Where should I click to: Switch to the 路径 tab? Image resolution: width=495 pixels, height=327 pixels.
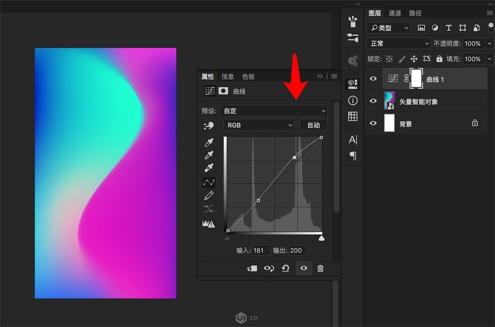[415, 13]
